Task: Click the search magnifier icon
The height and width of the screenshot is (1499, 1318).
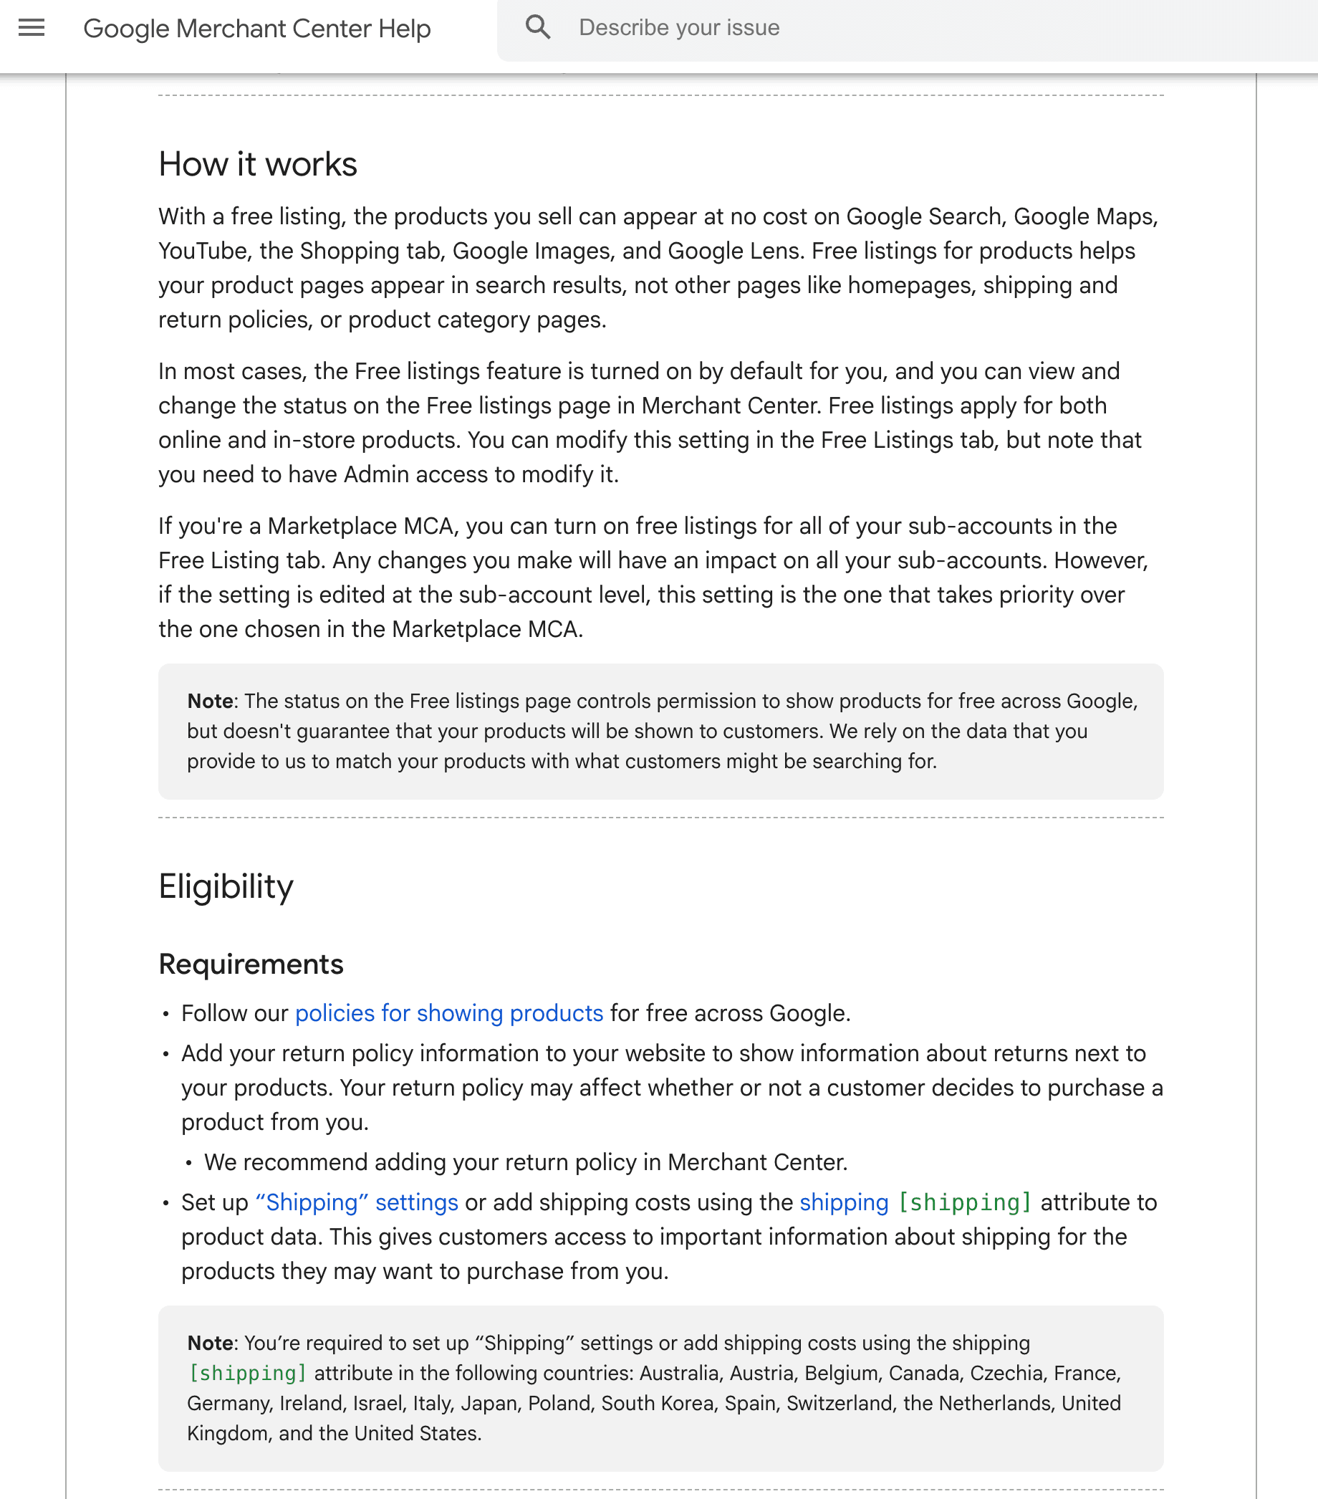Action: (538, 28)
